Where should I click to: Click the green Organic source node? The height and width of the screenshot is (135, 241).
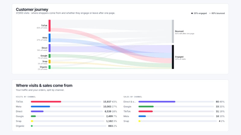coord(49,67)
